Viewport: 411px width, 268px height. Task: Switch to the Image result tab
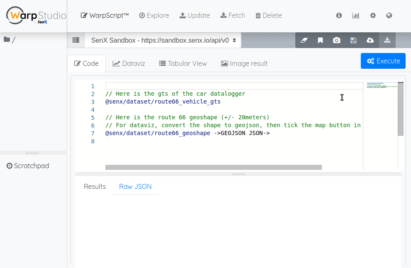click(x=244, y=63)
